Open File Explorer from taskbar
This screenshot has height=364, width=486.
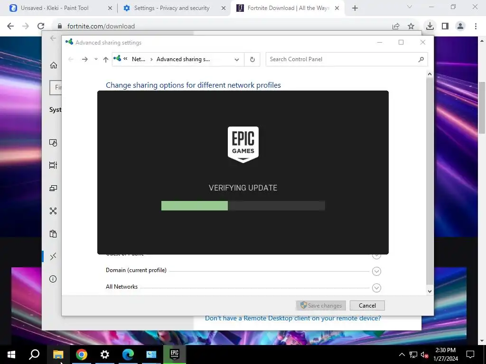(58, 355)
